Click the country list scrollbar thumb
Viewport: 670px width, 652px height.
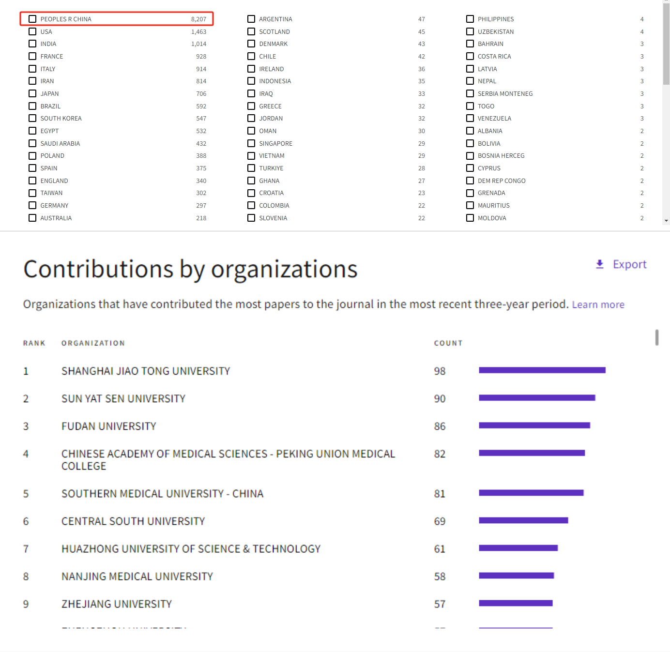pyautogui.click(x=666, y=45)
